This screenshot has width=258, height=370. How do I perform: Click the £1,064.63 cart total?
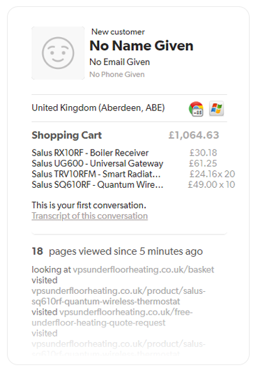(x=194, y=135)
